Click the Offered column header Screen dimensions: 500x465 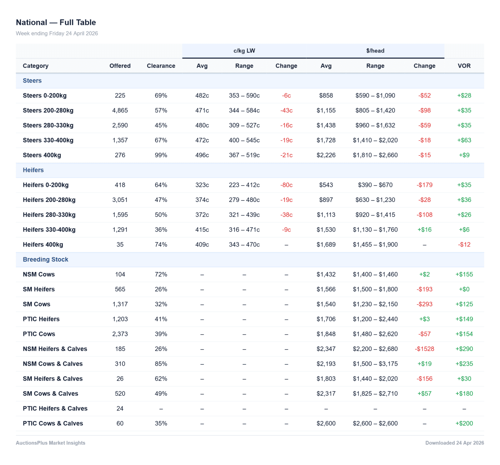120,66
